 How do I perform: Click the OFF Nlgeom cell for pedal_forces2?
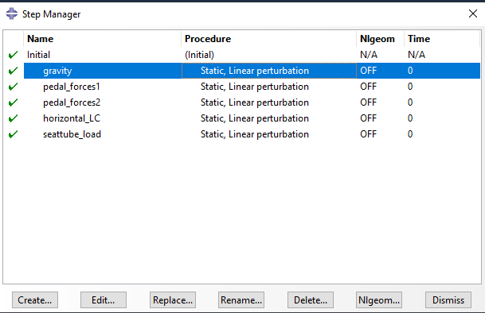[x=369, y=102]
